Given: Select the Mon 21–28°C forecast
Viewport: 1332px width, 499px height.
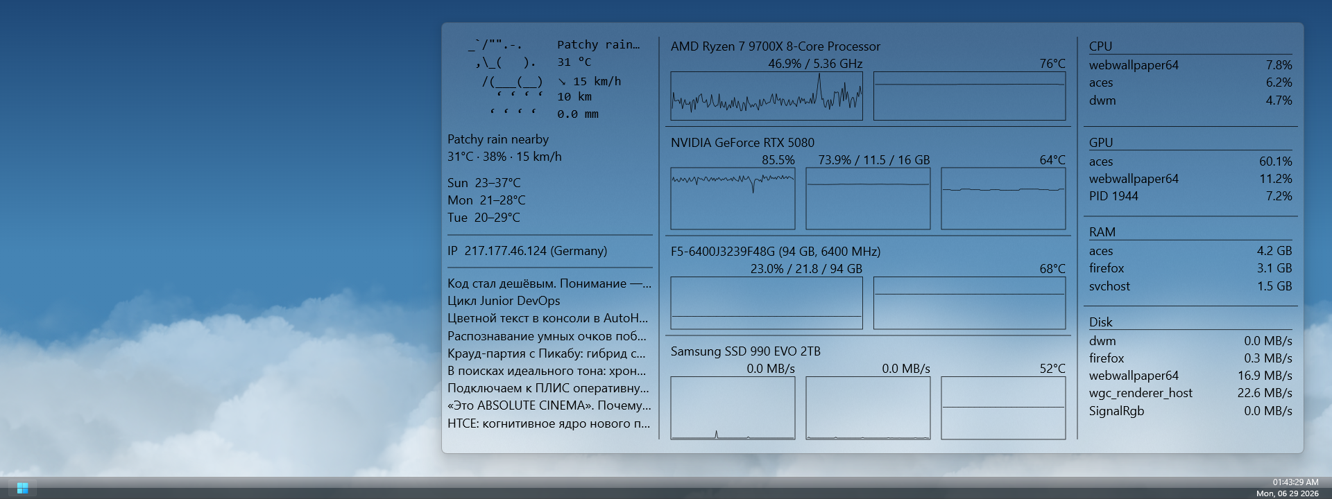Looking at the screenshot, I should pyautogui.click(x=486, y=200).
